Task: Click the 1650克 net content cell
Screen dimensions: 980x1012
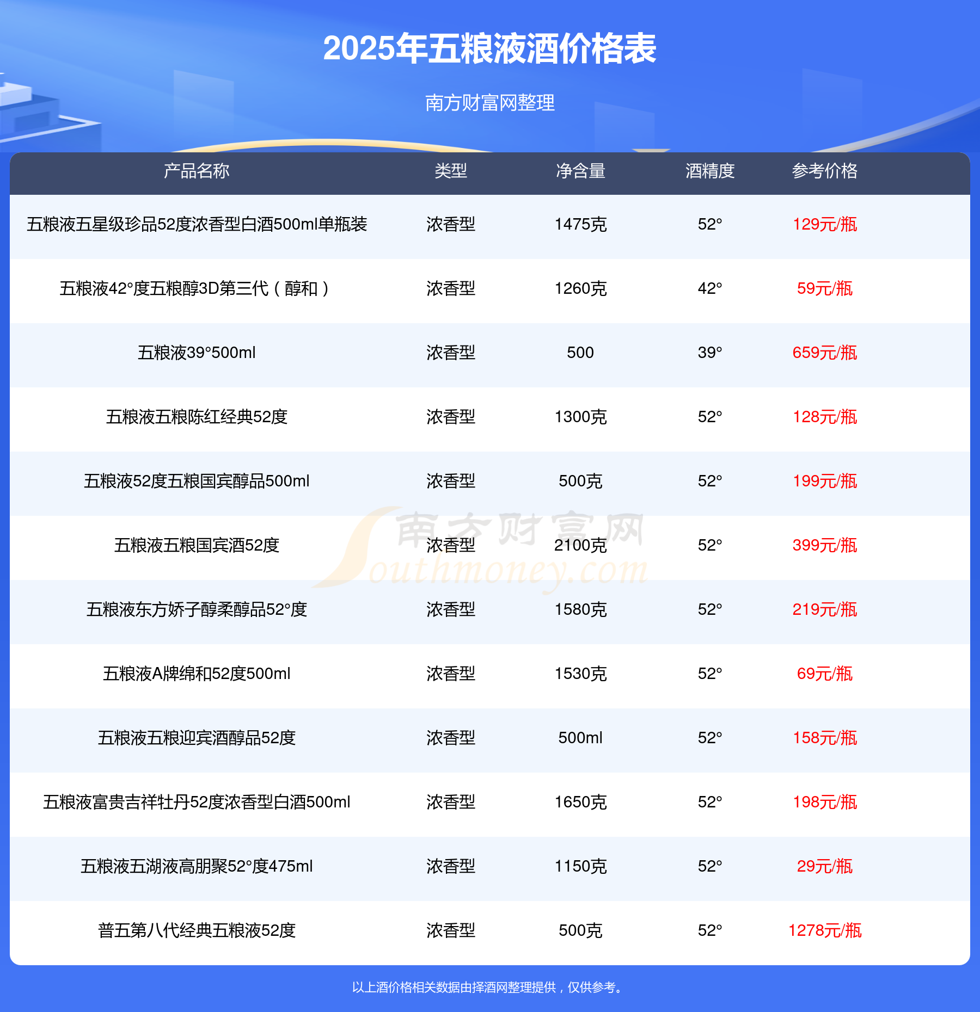Action: click(580, 802)
